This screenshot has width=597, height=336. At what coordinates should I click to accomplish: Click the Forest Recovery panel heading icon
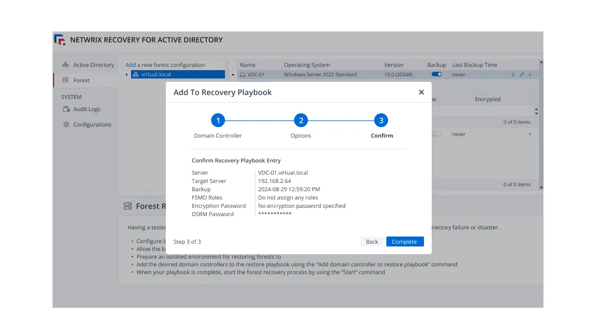click(x=128, y=206)
